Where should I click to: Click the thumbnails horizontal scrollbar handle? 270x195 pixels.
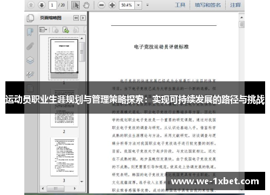56,189
